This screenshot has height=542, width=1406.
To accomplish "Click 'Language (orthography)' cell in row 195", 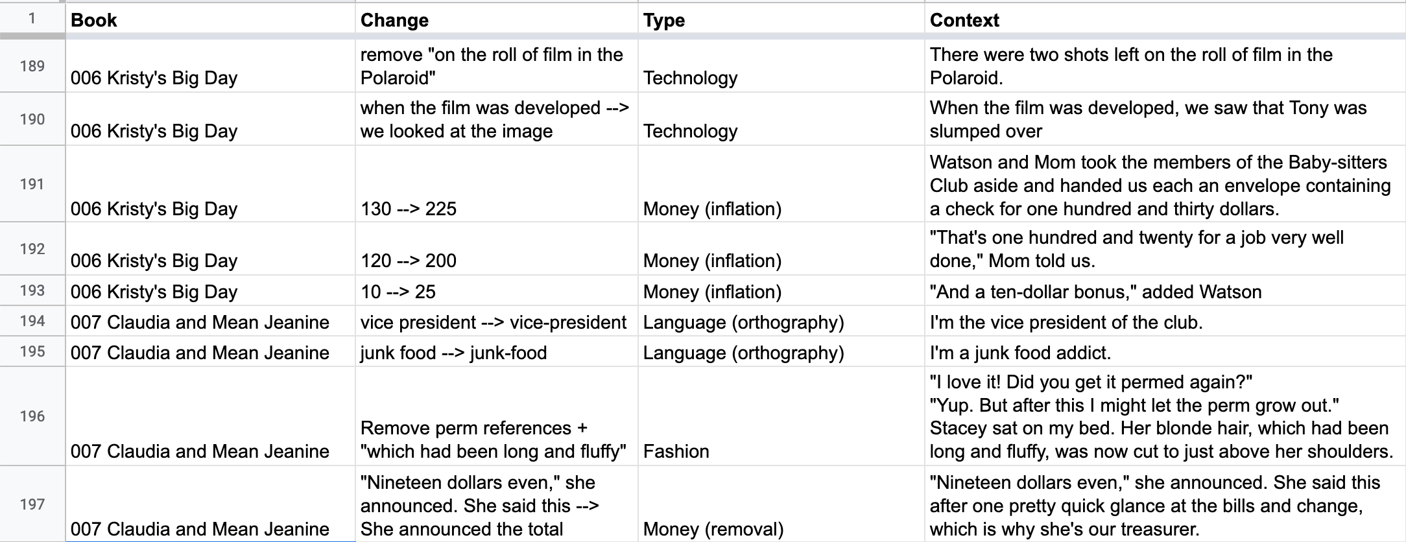I will coord(781,351).
